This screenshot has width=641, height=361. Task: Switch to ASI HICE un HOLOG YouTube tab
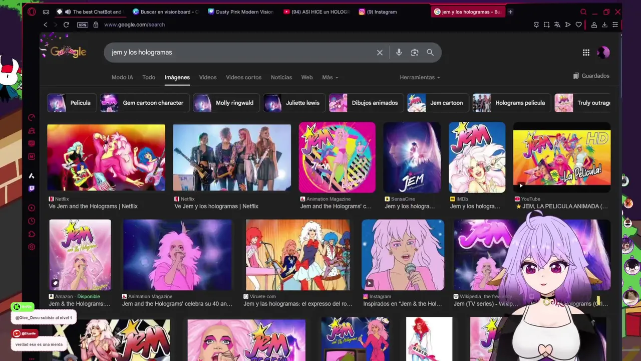tap(316, 12)
